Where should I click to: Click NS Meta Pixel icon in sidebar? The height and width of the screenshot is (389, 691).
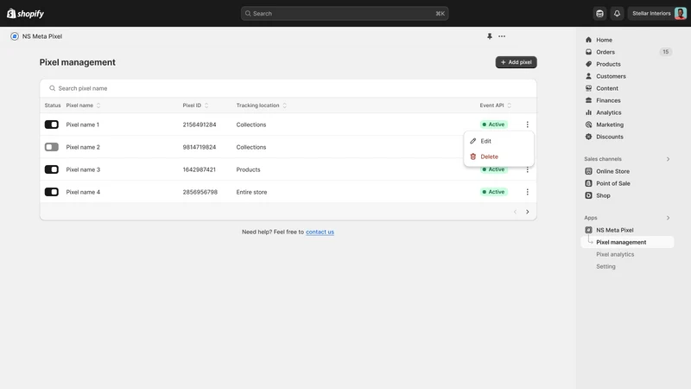[x=588, y=230]
